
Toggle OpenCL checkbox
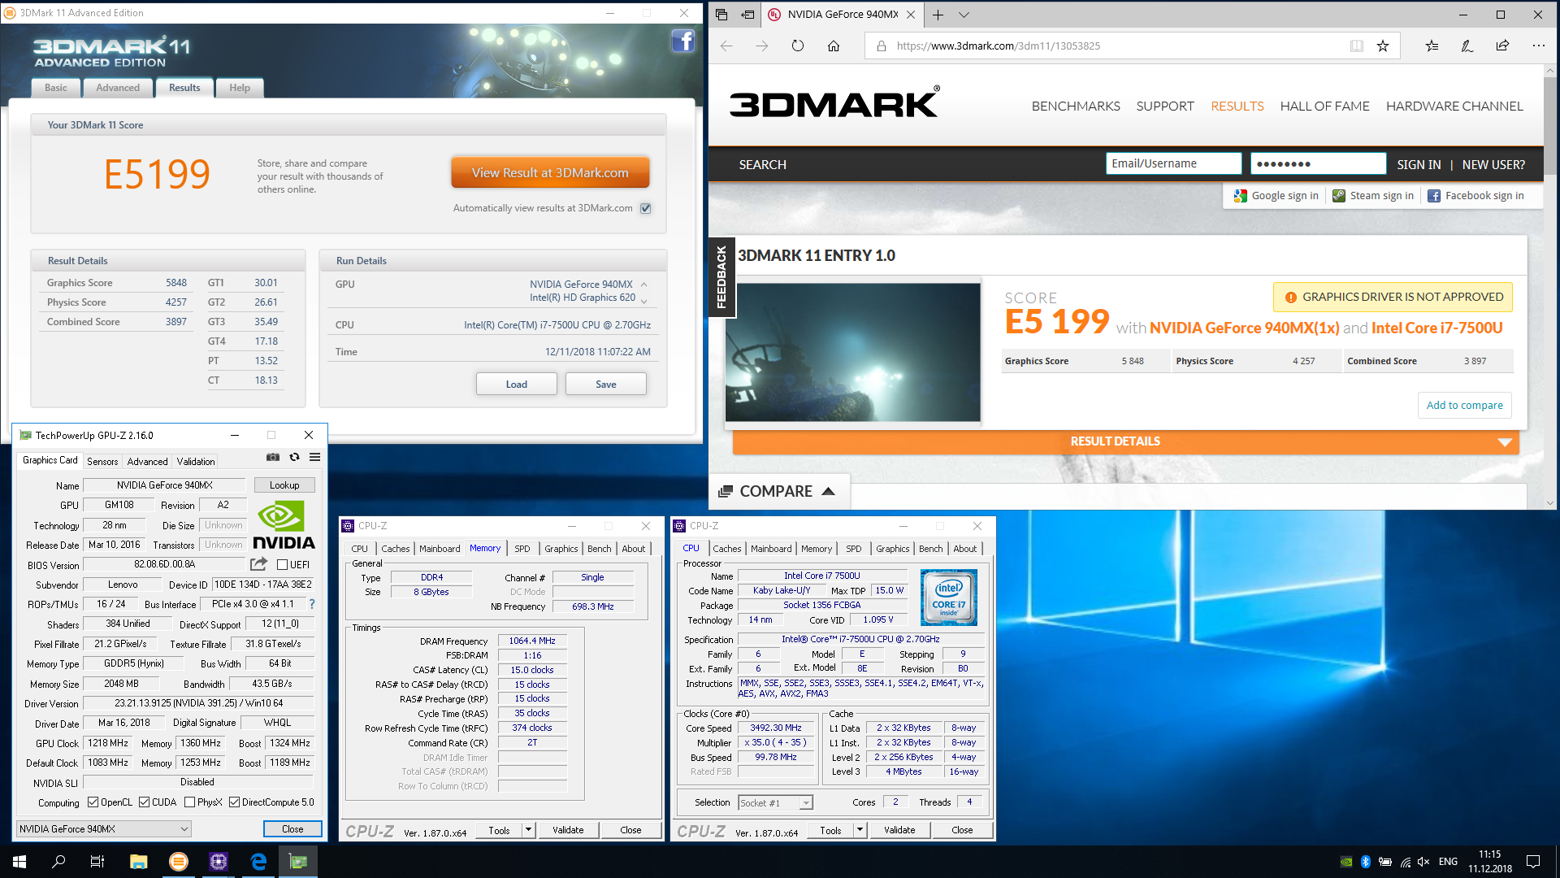point(93,802)
